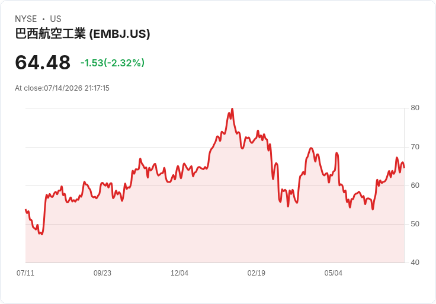Image resolution: width=436 pixels, height=304 pixels.
Task: Click the chart's lowest point near 47
Action: coord(42,234)
